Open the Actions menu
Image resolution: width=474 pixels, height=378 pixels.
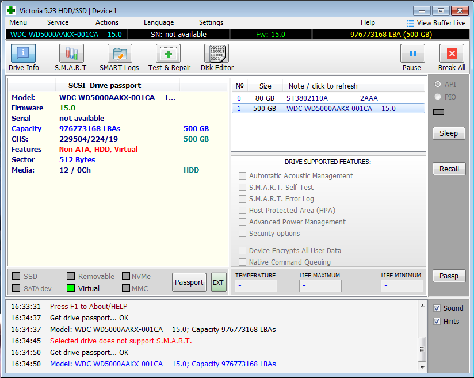pos(107,22)
